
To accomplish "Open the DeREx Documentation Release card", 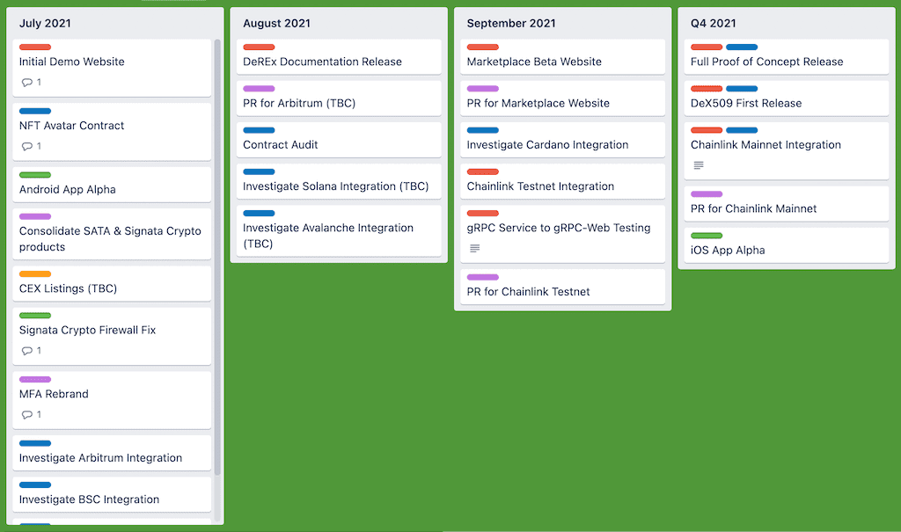I will 339,56.
